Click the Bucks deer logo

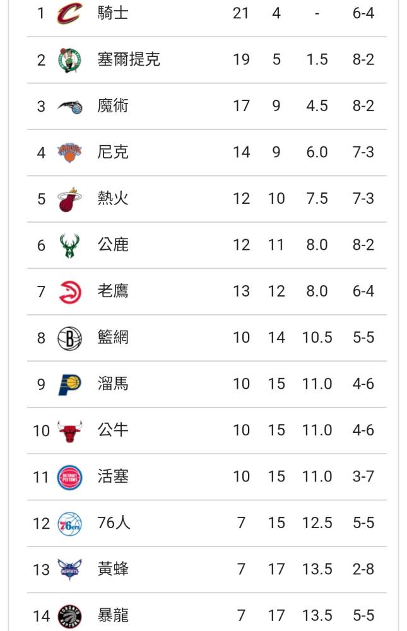click(x=69, y=245)
